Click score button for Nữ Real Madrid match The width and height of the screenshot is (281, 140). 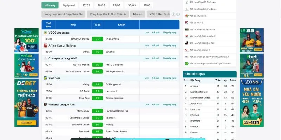coord(98,65)
